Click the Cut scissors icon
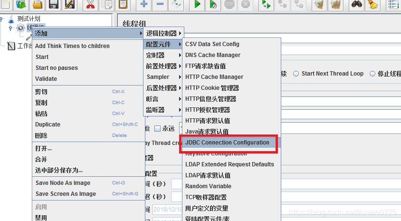 (x=90, y=4)
